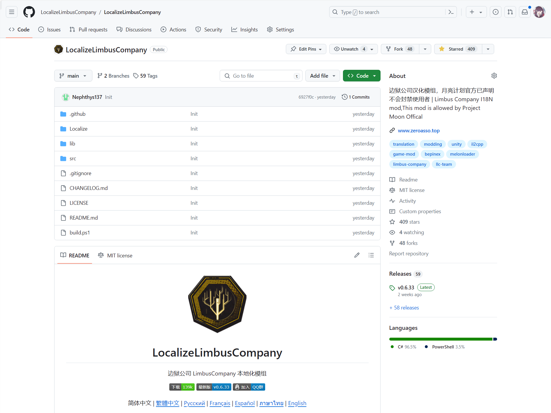Viewport: 551px width, 413px height.
Task: Open the command palette icon
Action: [x=451, y=12]
